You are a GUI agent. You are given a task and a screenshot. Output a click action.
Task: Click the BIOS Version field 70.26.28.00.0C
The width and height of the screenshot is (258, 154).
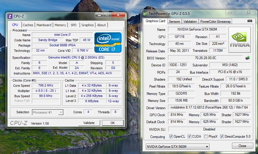pos(205,58)
